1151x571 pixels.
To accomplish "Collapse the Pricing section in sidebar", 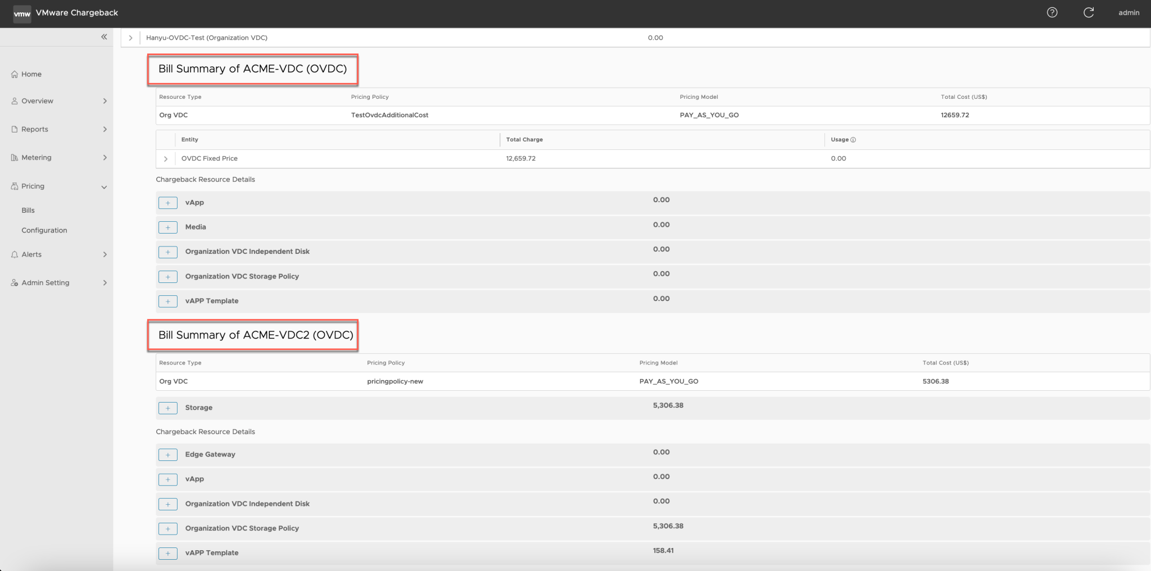I will [x=104, y=186].
